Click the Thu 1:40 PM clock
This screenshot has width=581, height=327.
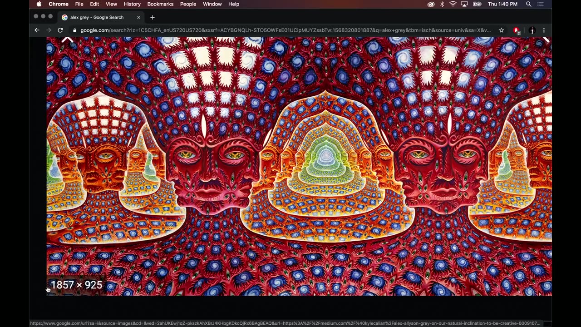pos(502,4)
